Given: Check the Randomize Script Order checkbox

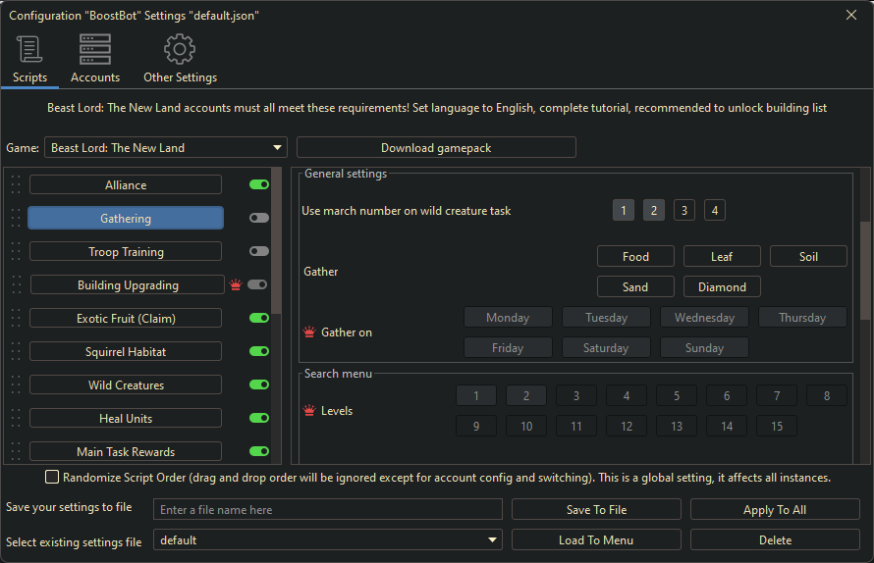Looking at the screenshot, I should [x=52, y=478].
